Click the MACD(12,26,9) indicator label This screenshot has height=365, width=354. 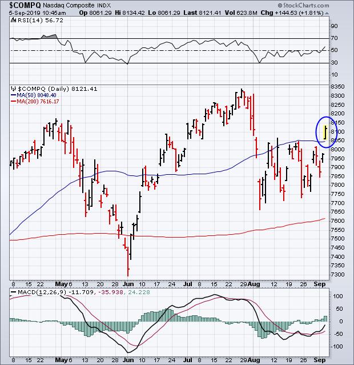click(x=42, y=292)
